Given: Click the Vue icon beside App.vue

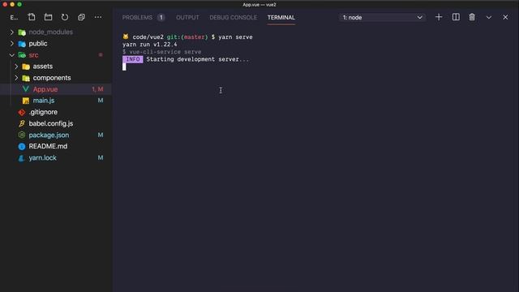Looking at the screenshot, I should (25, 89).
